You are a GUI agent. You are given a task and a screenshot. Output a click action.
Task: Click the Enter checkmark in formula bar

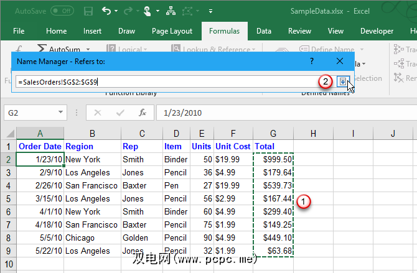(119, 113)
